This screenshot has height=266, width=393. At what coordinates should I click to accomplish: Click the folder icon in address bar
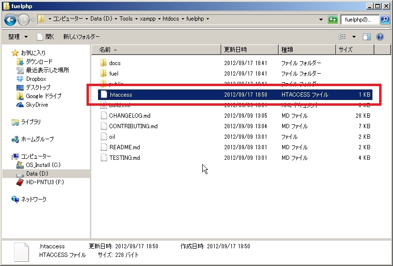[42, 19]
